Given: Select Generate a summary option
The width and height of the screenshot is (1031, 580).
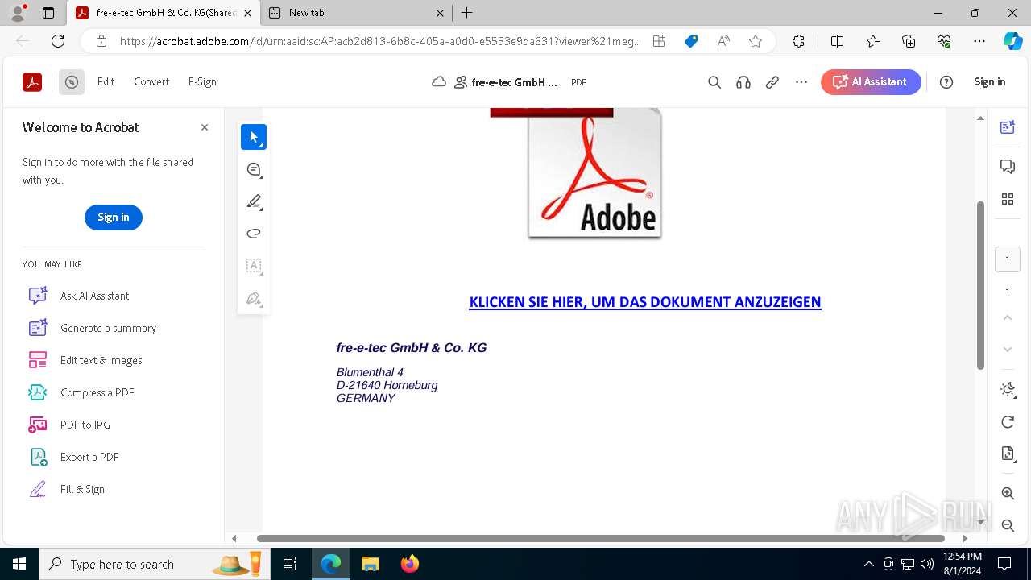Looking at the screenshot, I should 108,328.
